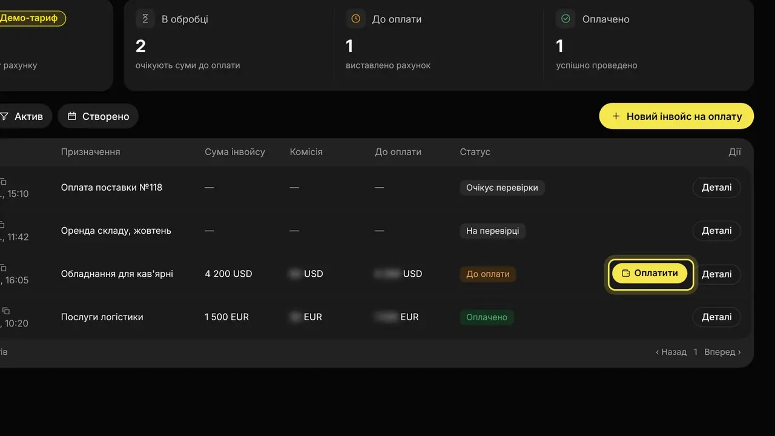
Task: Click the "Очікує перевірки" status badge
Action: click(502, 188)
